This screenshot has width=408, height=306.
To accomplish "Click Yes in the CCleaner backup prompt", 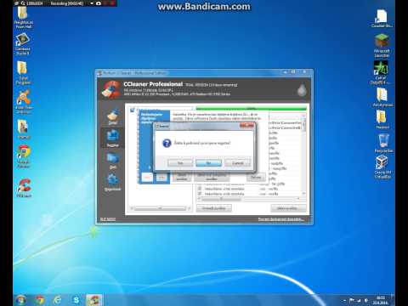I will pyautogui.click(x=180, y=163).
